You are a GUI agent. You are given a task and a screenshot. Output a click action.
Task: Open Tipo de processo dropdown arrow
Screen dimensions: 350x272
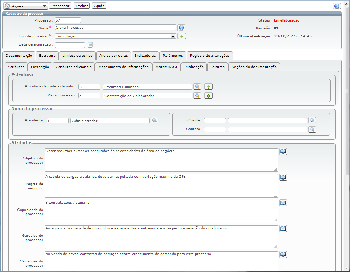coord(173,36)
